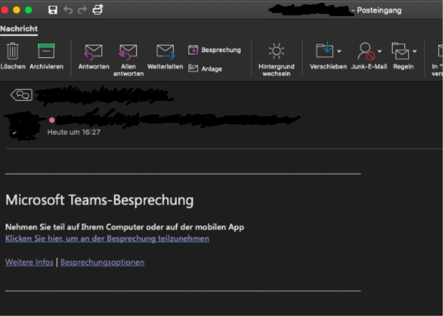Open the Verschieben dropdown arrow

pos(339,51)
